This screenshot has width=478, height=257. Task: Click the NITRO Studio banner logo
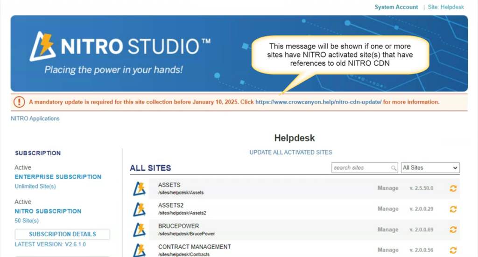[x=120, y=47]
